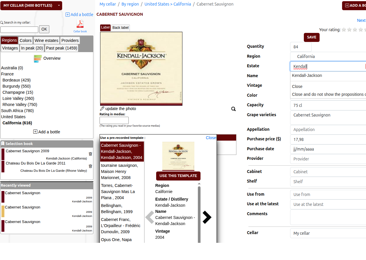Follow the Next link above the rating
366x260 pixels.
pyautogui.click(x=361, y=20)
